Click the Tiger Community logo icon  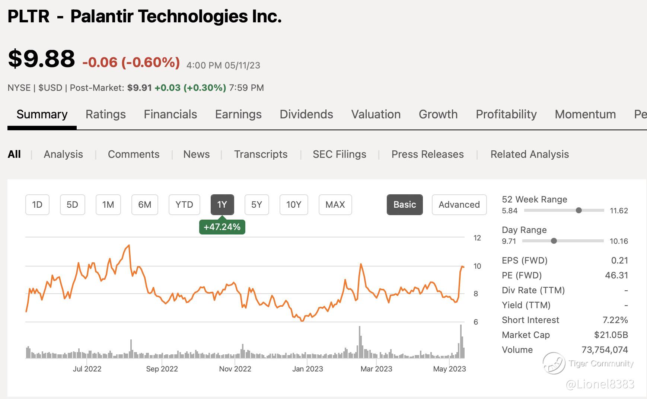click(554, 363)
